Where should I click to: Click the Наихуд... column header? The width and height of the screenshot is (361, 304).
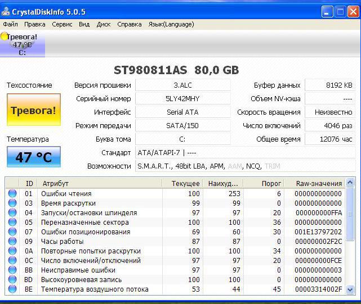click(223, 183)
